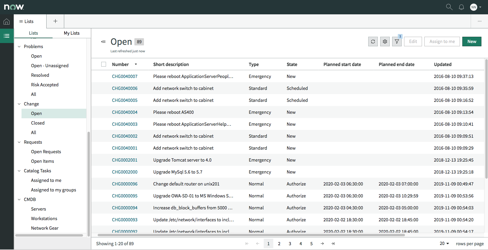Click the New button
The width and height of the screenshot is (488, 250).
(x=472, y=42)
